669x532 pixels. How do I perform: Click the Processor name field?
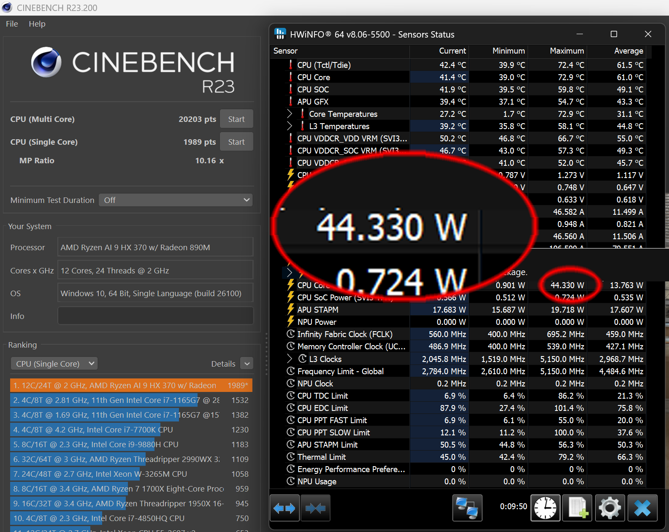click(155, 247)
